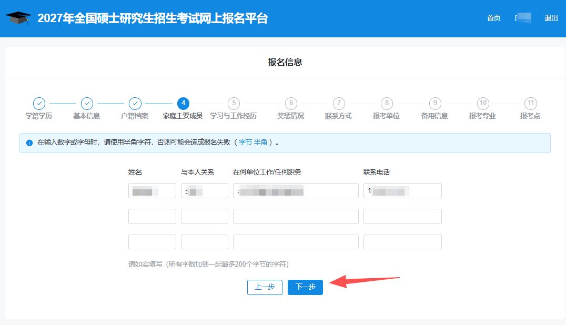The height and width of the screenshot is (325, 566).
Task: Click first row 与本人关系 input field
Action: 204,191
